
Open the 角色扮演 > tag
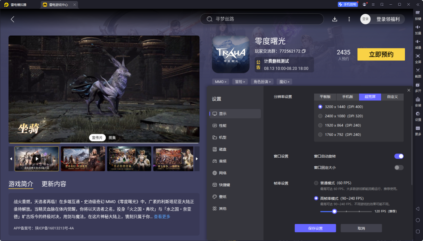pyautogui.click(x=262, y=81)
